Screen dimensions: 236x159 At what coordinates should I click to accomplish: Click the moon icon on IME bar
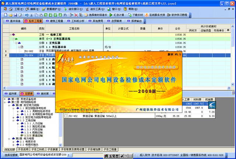coord(122,156)
